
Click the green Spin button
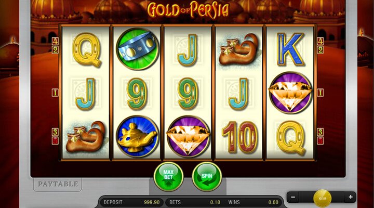(x=207, y=177)
